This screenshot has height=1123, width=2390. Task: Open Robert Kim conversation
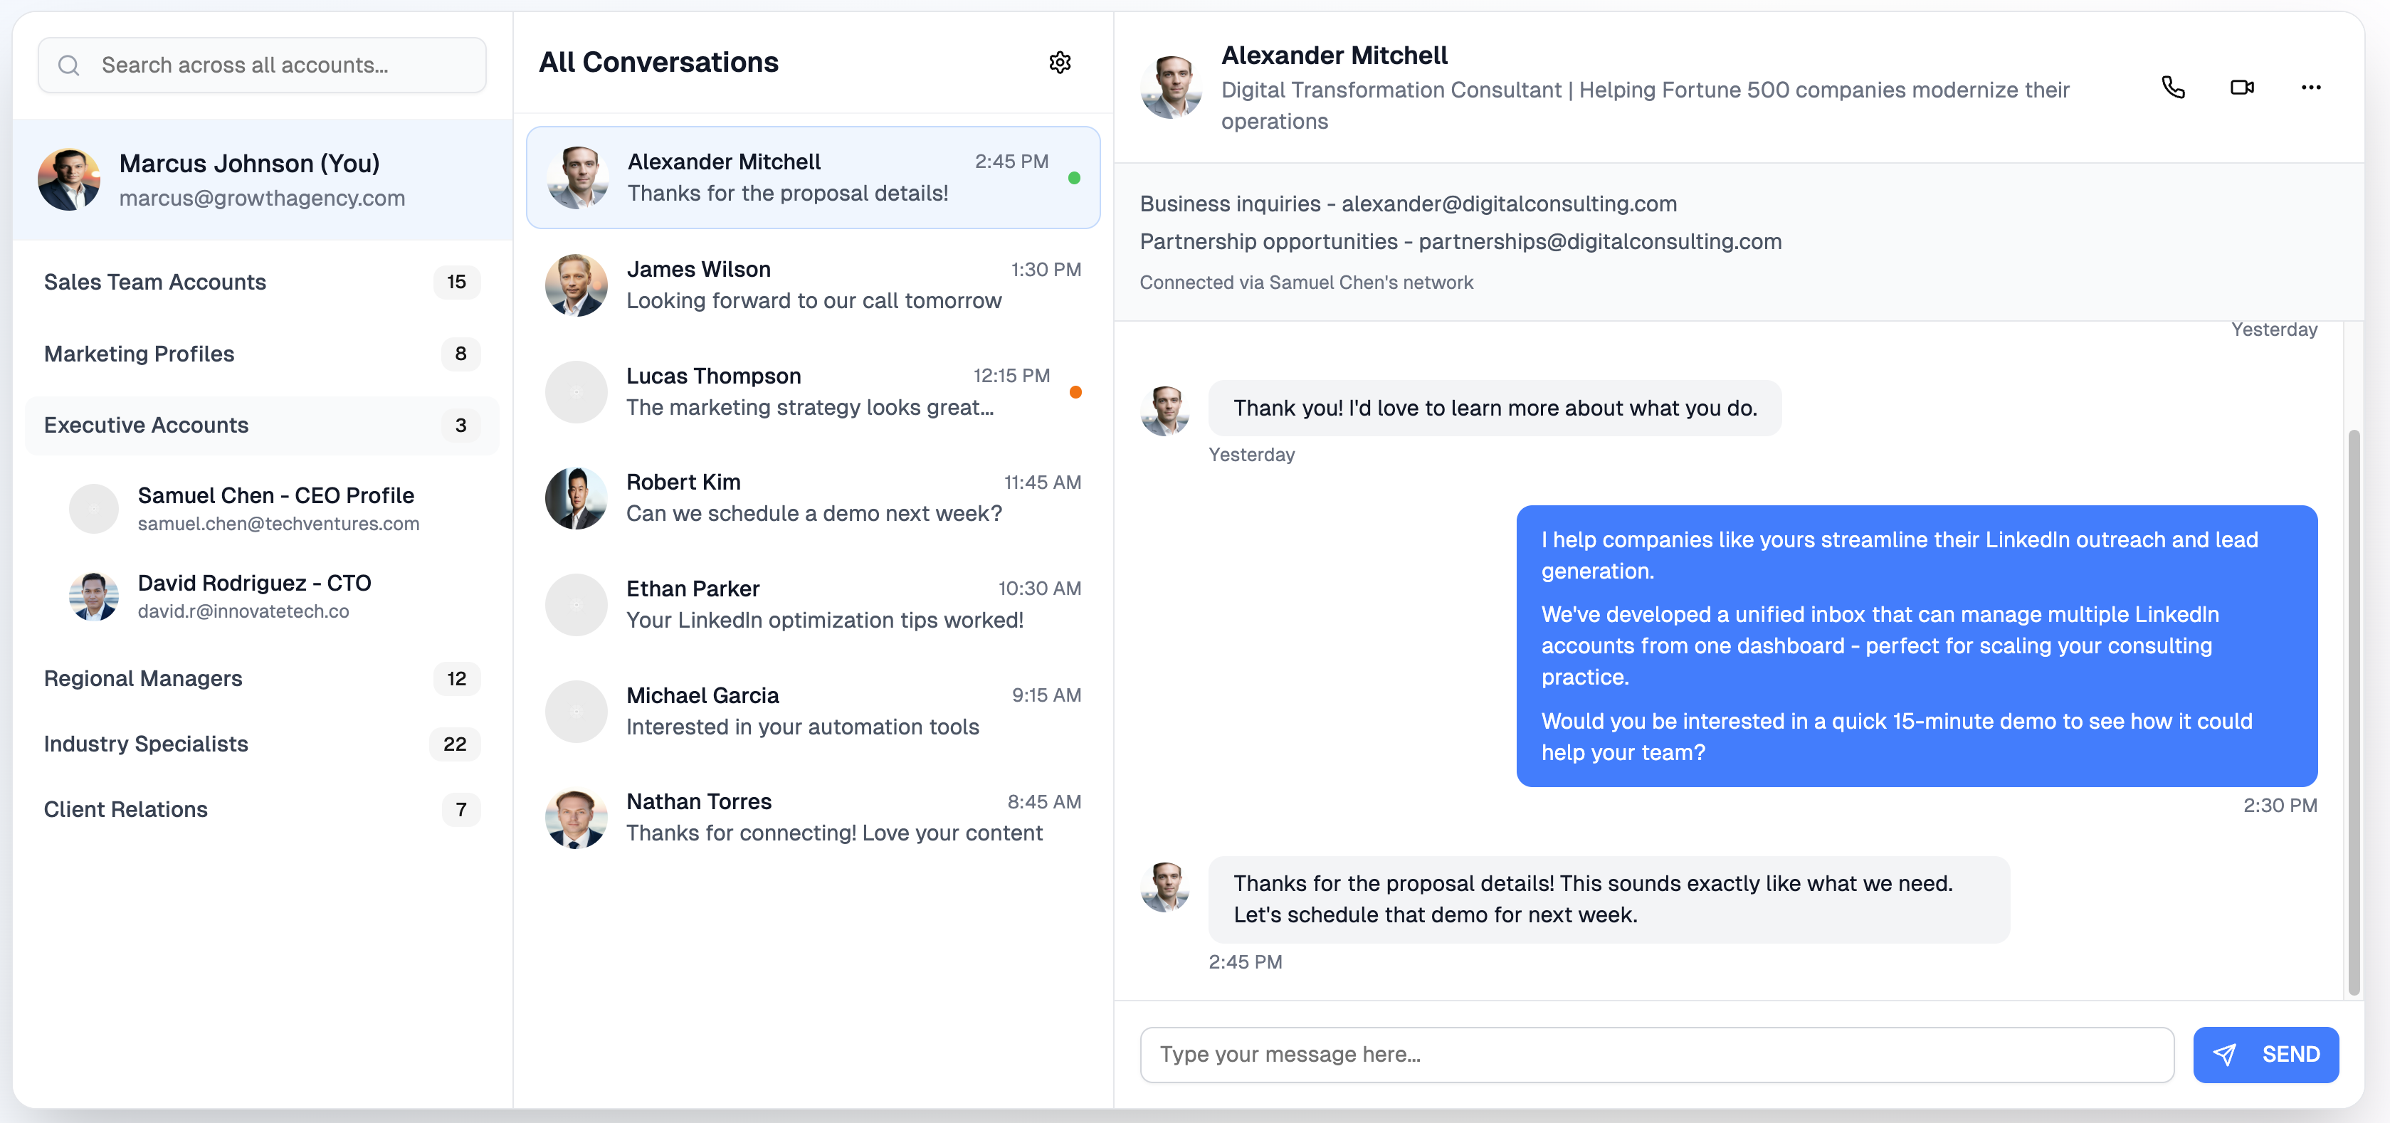pos(813,498)
